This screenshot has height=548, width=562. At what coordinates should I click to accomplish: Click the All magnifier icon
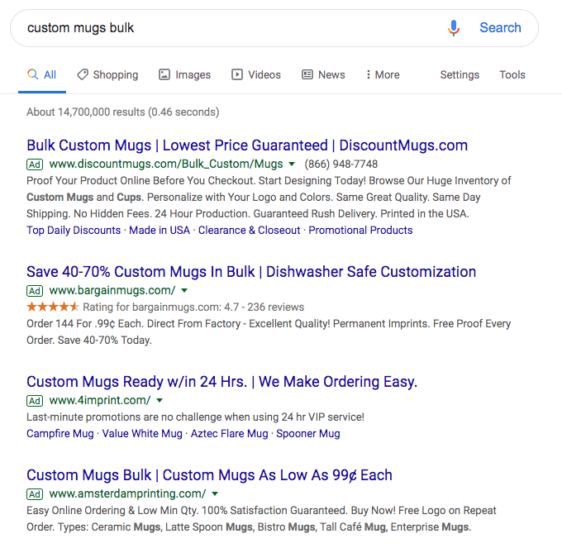(33, 74)
